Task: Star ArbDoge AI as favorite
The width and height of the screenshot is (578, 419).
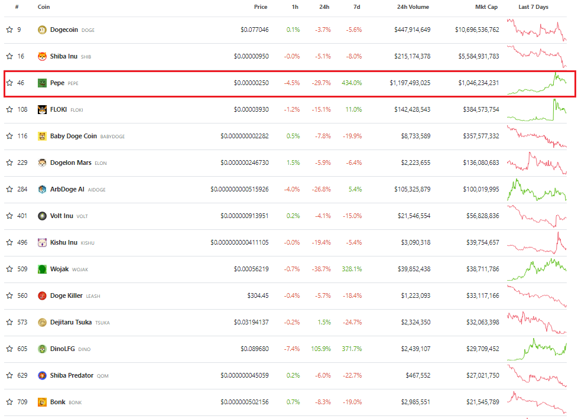Action: click(9, 190)
